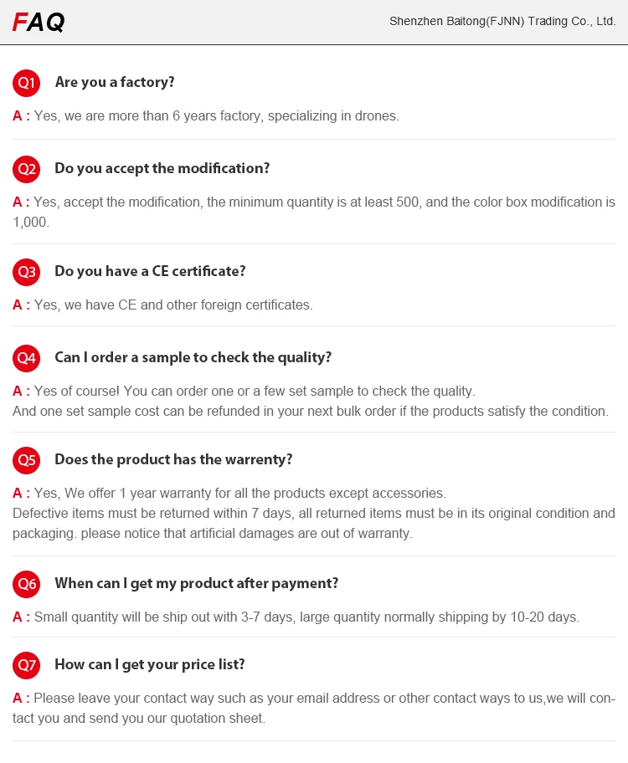Expand the 'Are you a factory?' question
This screenshot has height=763, width=628.
coord(115,82)
